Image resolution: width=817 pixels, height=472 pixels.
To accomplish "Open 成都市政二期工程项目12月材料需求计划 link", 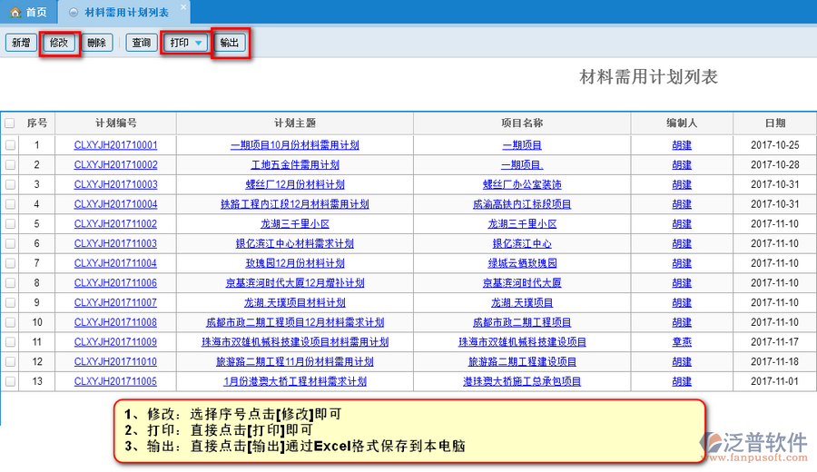I will [295, 322].
